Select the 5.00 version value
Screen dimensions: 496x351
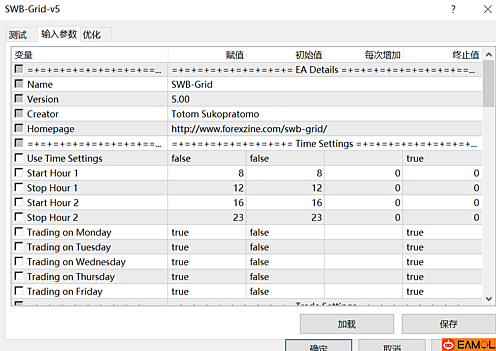pyautogui.click(x=181, y=100)
